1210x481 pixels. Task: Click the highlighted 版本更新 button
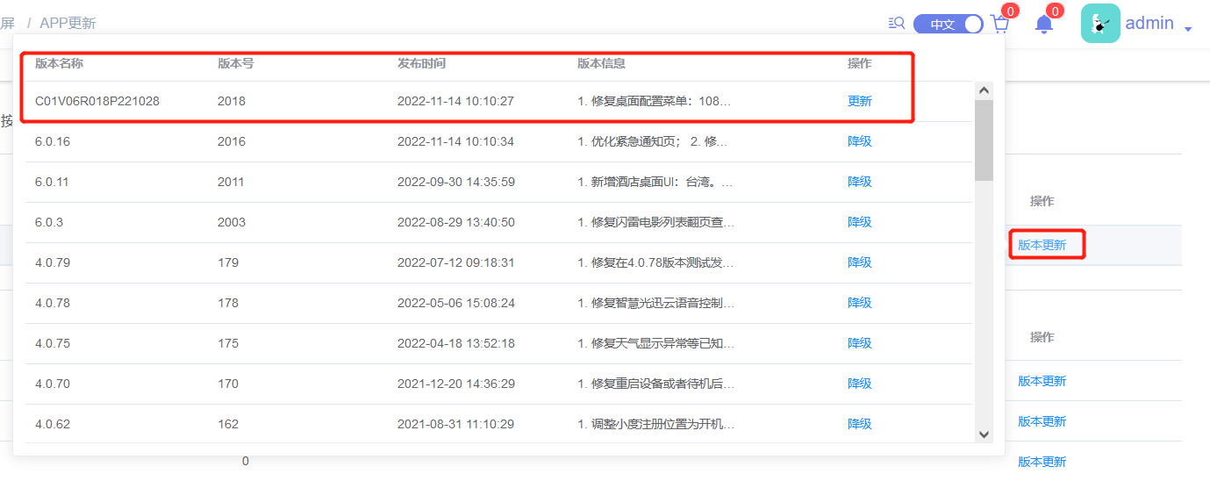tap(1042, 245)
